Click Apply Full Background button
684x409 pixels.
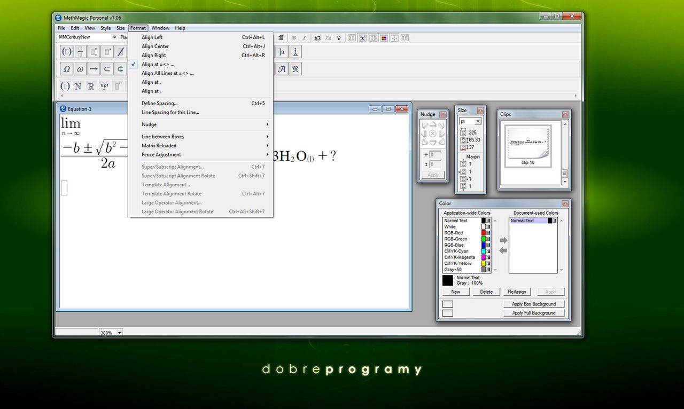pyautogui.click(x=534, y=313)
